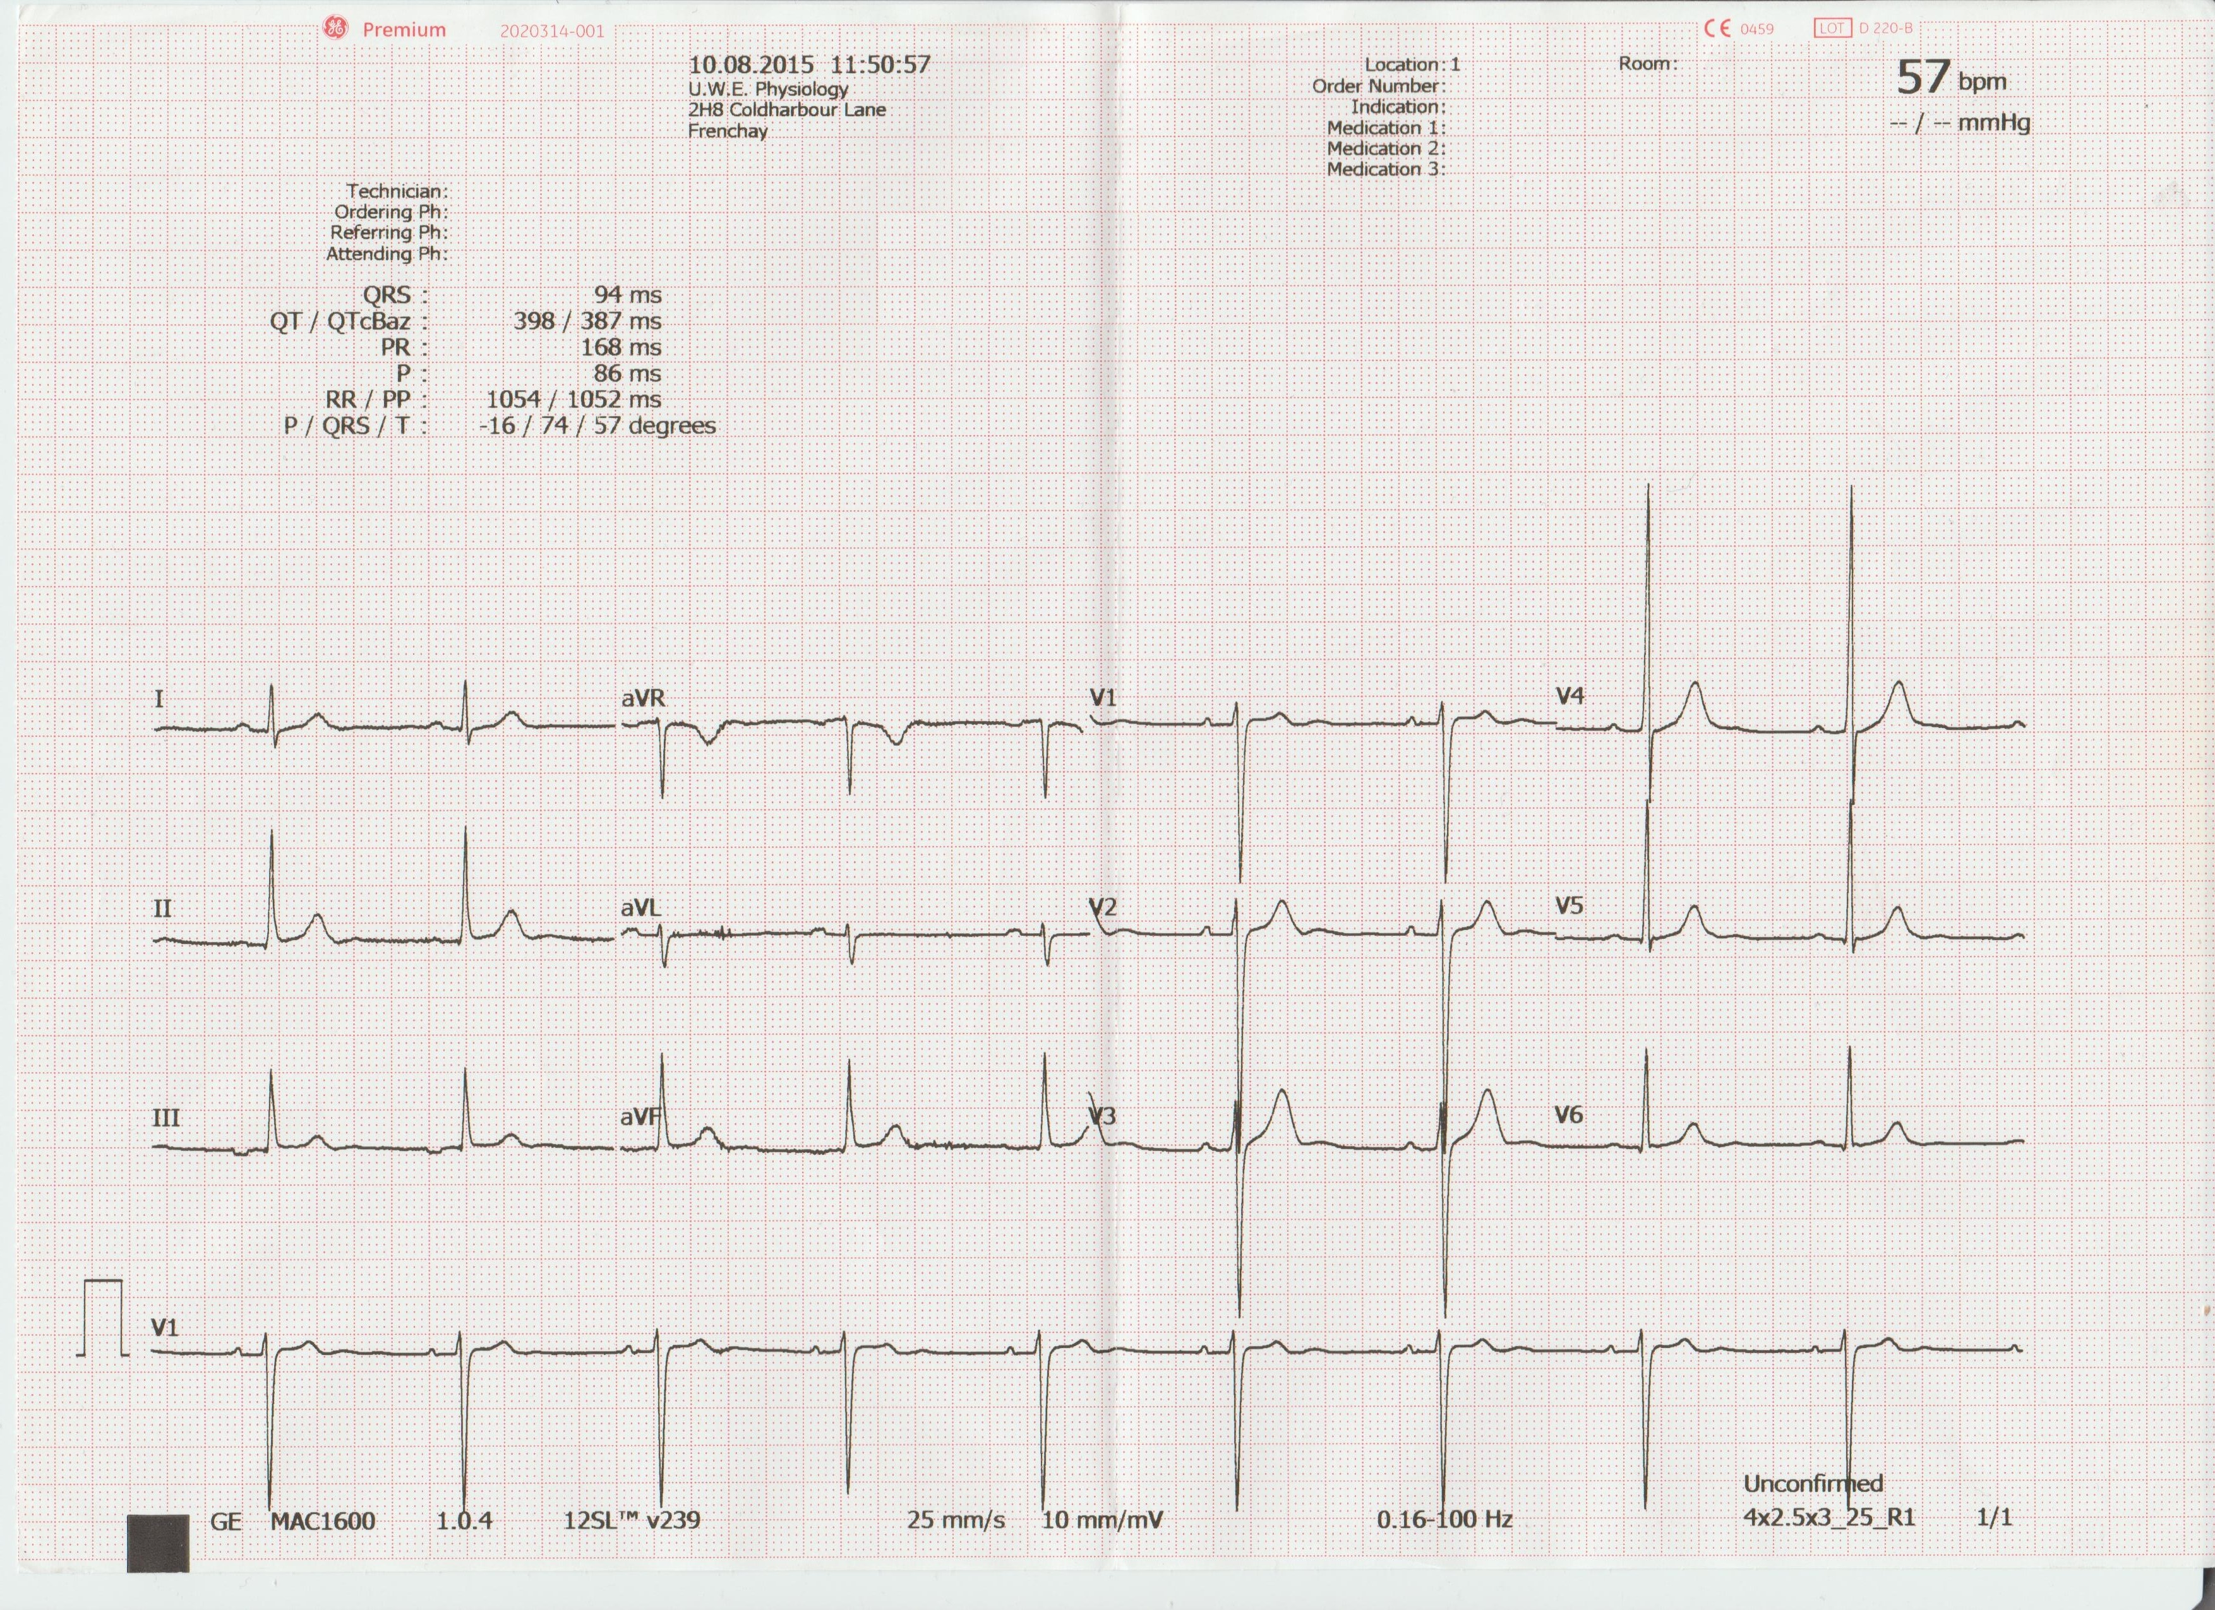
Task: Click the lead V6 label
Action: coord(1568,1115)
